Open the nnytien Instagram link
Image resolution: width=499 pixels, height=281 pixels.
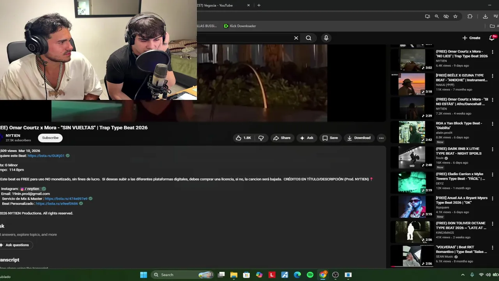coord(30,189)
